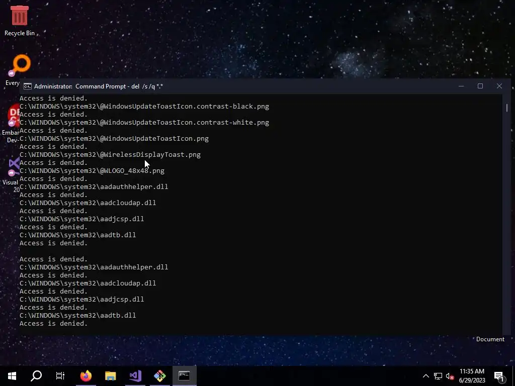
Task: Click the contrast-white.png path line
Action: (x=144, y=123)
